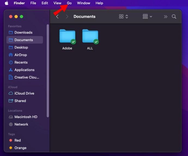
Task: Open the View menu in menu bar
Action: coord(57,3)
